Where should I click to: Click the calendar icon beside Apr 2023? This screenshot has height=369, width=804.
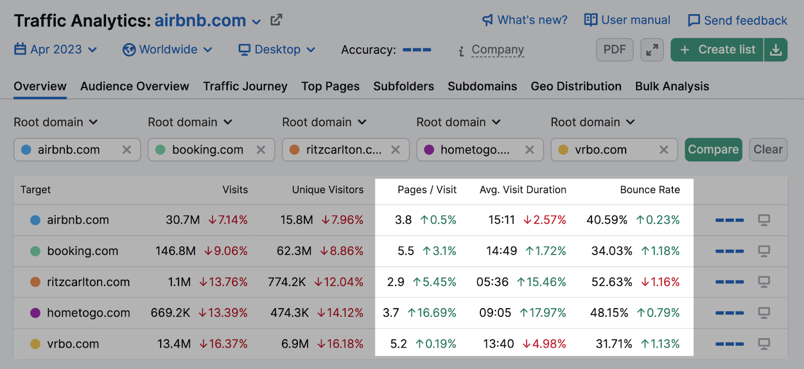[x=20, y=49]
